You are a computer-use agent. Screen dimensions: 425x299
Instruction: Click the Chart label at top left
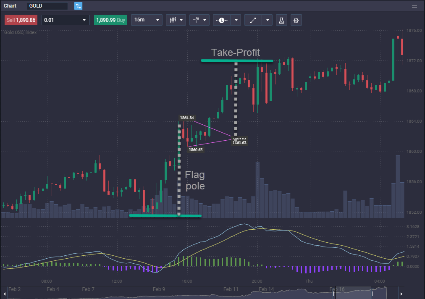10,5
